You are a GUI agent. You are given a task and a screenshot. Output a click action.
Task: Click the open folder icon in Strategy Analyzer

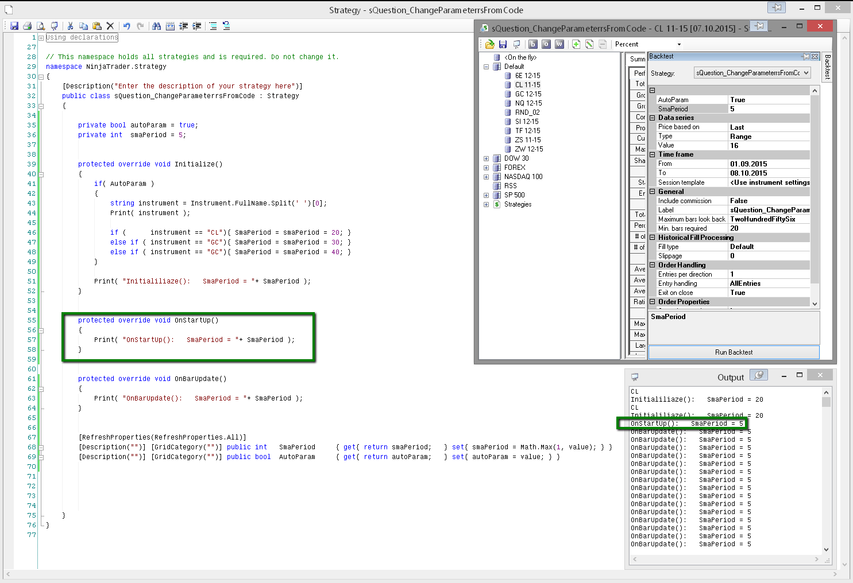[x=489, y=44]
